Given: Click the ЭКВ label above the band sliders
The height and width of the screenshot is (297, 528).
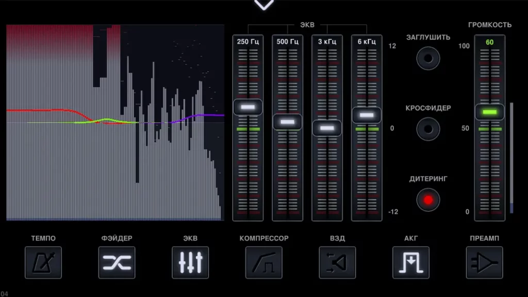Looking at the screenshot, I should [307, 25].
